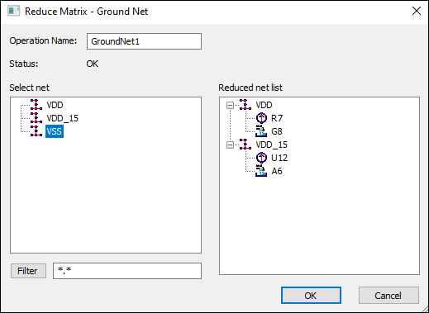The width and height of the screenshot is (429, 313).
Task: Select the G8 entry under VDD
Action: click(277, 131)
